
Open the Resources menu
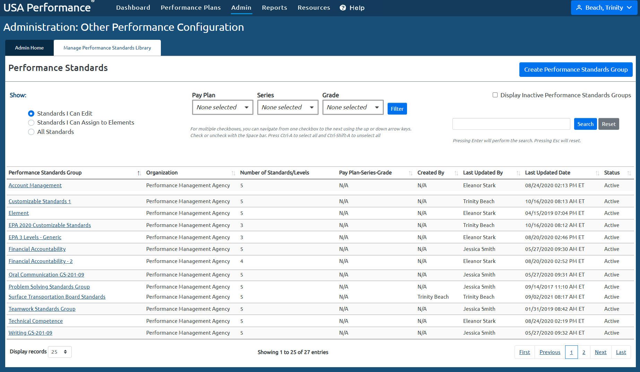pos(314,8)
